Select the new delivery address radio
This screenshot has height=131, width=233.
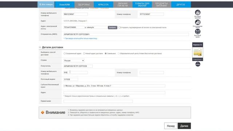coord(84,53)
